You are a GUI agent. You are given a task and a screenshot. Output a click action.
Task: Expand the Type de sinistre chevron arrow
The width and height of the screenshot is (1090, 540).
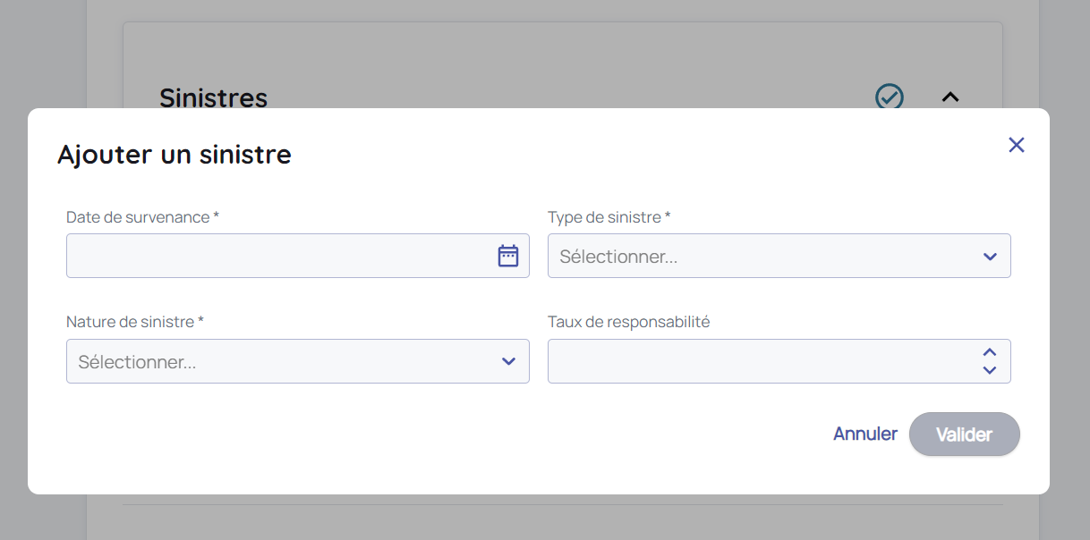tap(989, 257)
